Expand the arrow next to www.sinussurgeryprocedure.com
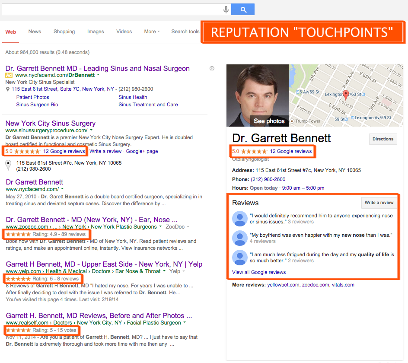 point(91,130)
